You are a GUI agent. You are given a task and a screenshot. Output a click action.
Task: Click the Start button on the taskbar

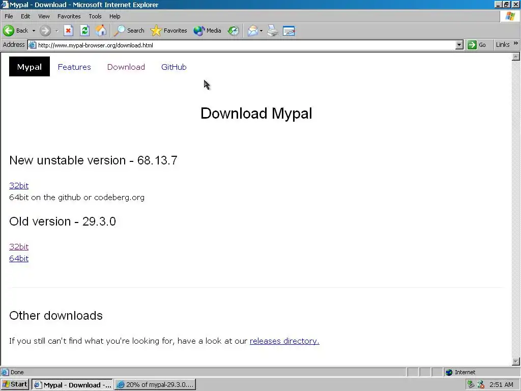point(15,384)
